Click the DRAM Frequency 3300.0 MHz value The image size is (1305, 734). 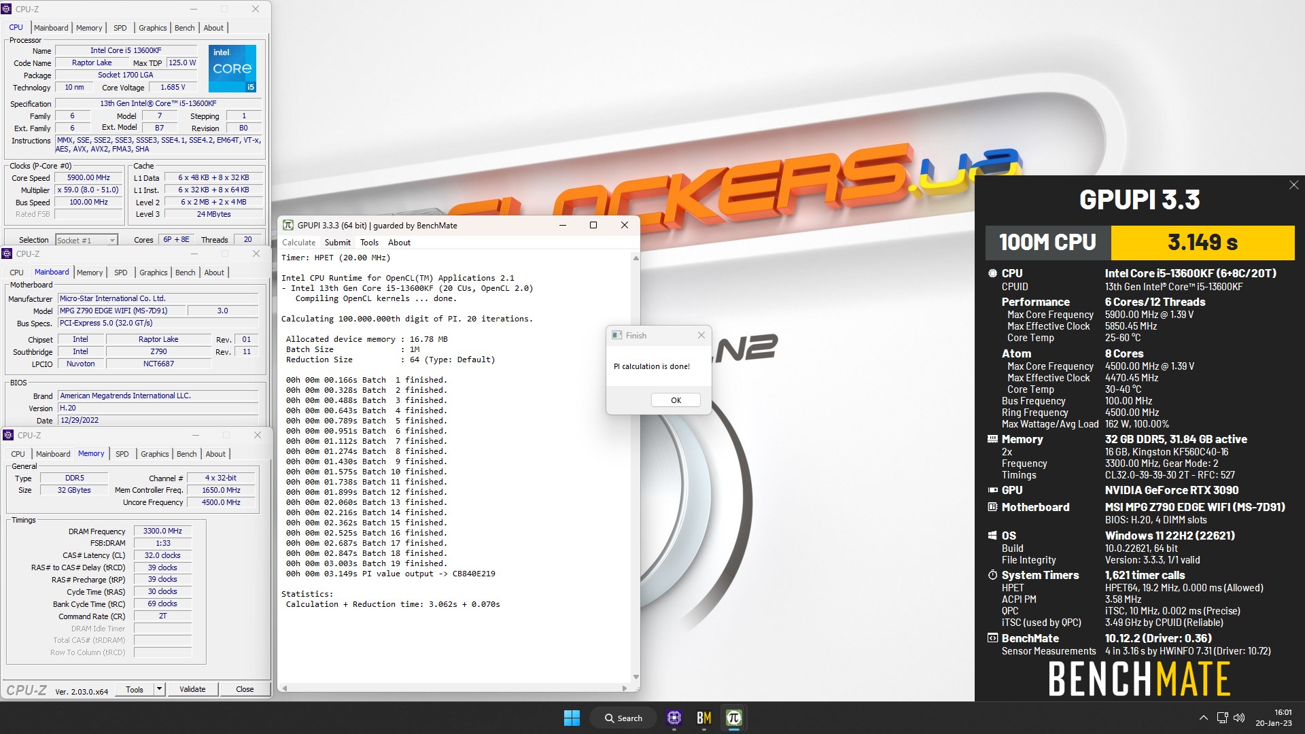coord(162,531)
